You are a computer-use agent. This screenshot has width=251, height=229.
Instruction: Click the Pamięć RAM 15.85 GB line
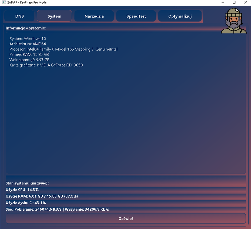(29, 54)
